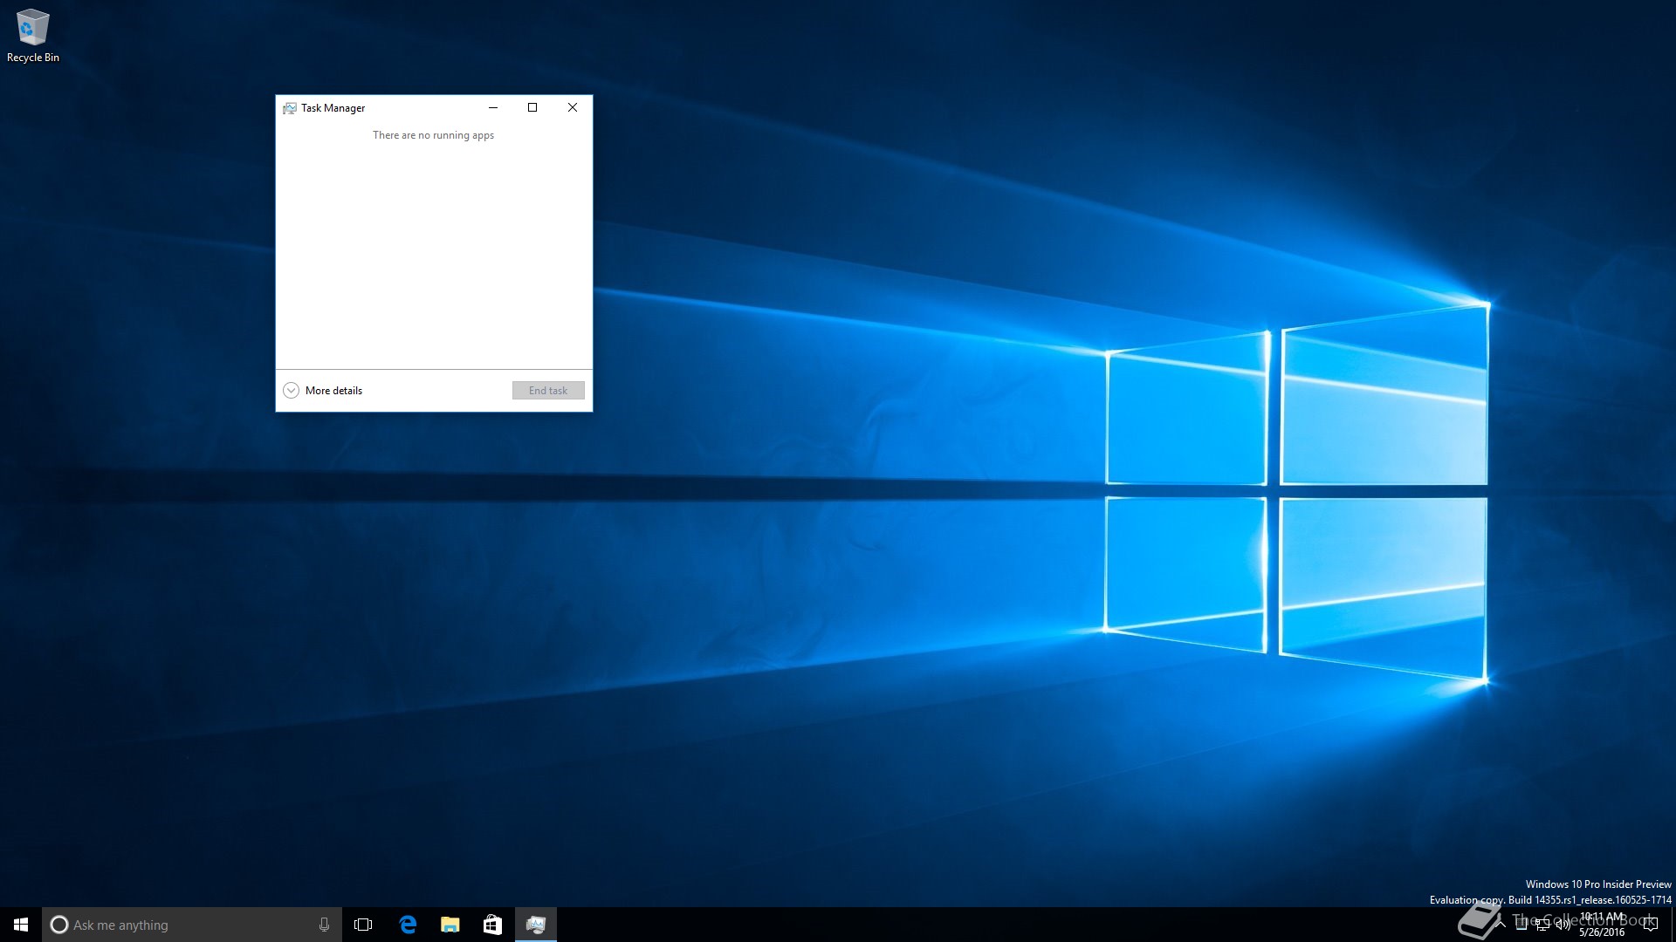Screen dimensions: 1676x942
Task: Open the Action Center notifications icon
Action: 1651,925
